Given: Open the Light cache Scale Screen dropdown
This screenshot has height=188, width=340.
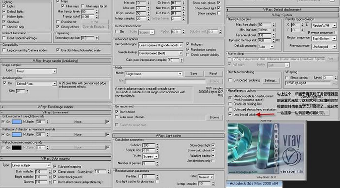Looking at the screenshot, I should [x=150, y=156].
